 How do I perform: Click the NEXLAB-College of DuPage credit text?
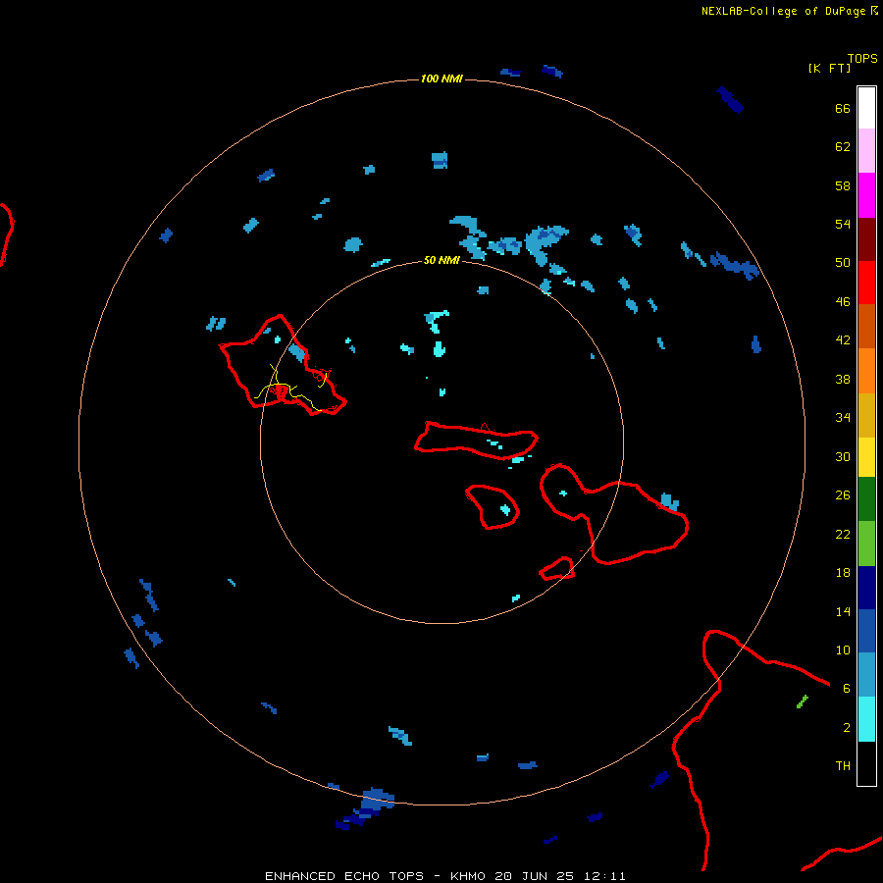coord(783,11)
